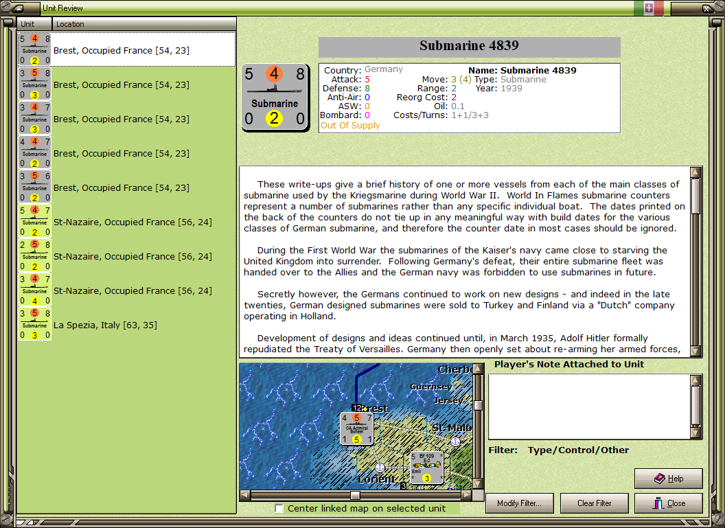Close the Unit Review window
The image size is (725, 528).
[669, 503]
